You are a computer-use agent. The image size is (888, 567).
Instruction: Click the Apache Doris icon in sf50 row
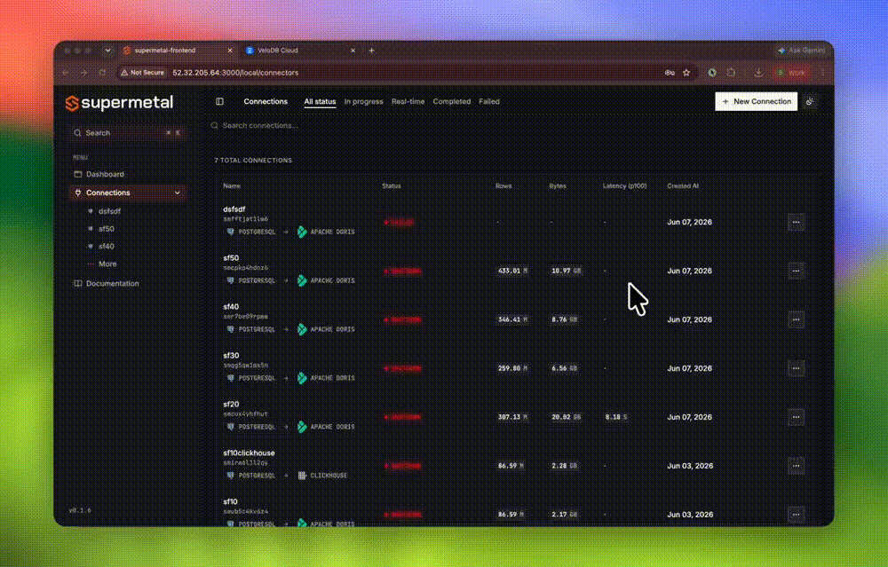[302, 280]
